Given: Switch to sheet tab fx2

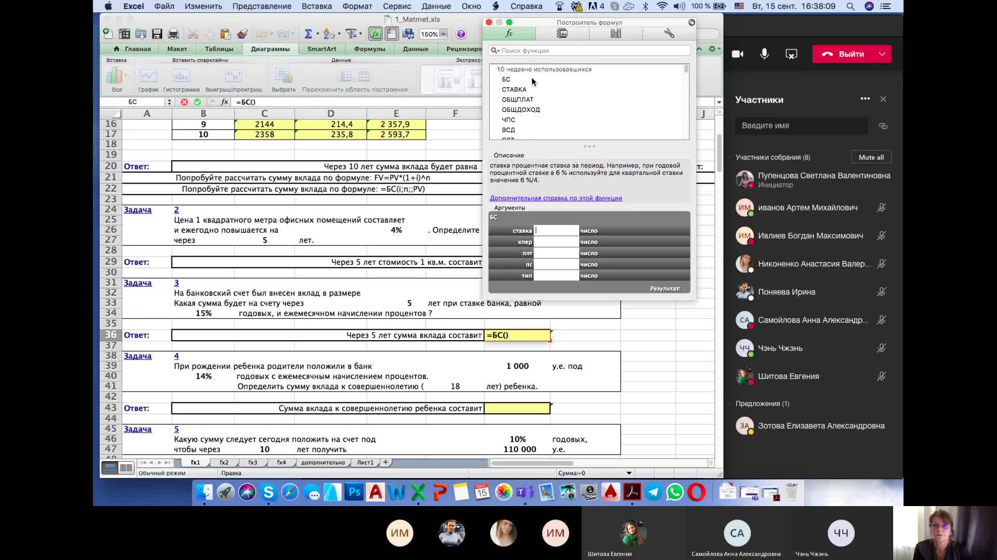Looking at the screenshot, I should coord(224,463).
